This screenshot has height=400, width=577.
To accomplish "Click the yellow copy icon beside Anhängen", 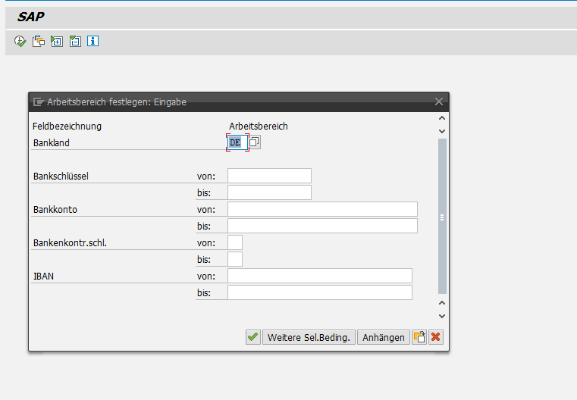I will [419, 337].
